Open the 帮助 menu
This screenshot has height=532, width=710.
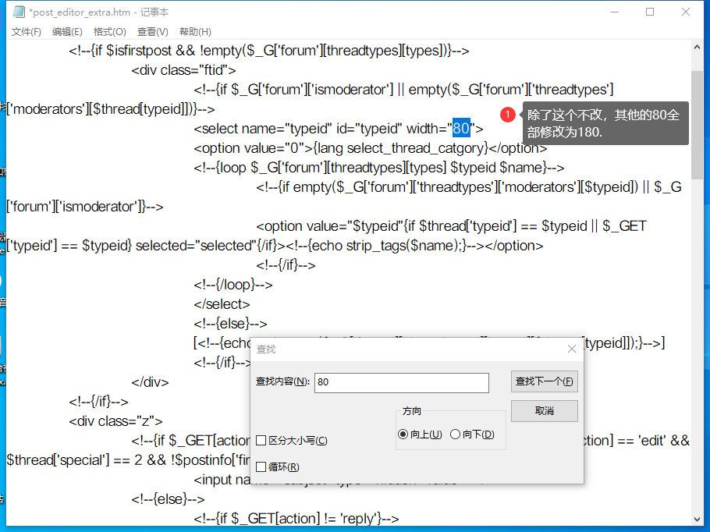195,32
